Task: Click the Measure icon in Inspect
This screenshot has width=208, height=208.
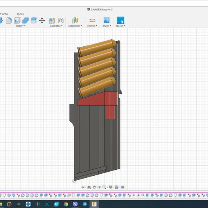Action: coord(92,21)
